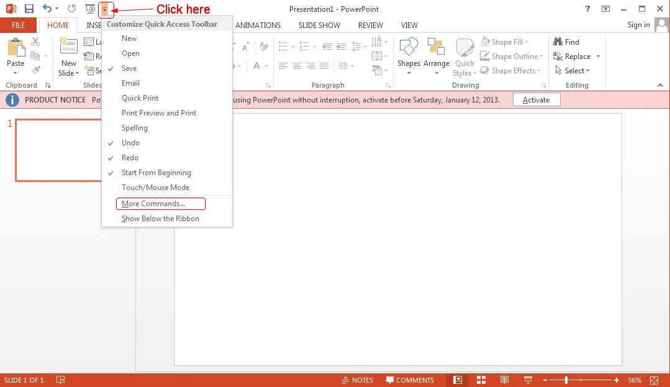
Task: Click the Save icon in Quick Access Toolbar
Action: (29, 9)
